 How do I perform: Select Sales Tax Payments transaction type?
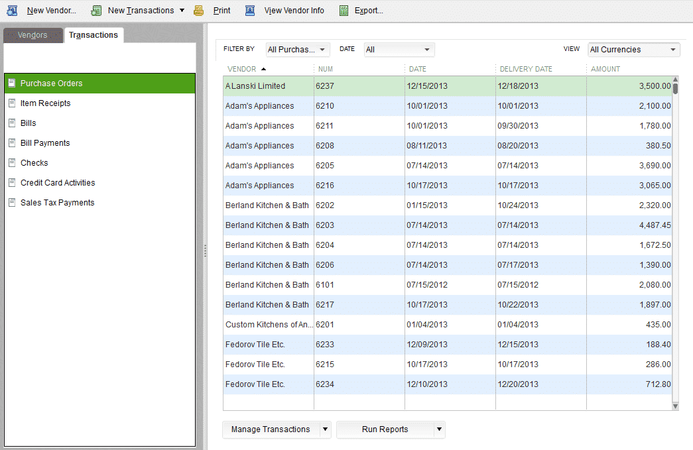tap(100, 202)
